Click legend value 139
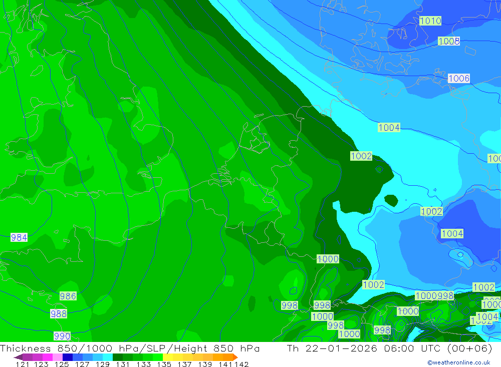The width and height of the screenshot is (501, 367). pos(205,364)
